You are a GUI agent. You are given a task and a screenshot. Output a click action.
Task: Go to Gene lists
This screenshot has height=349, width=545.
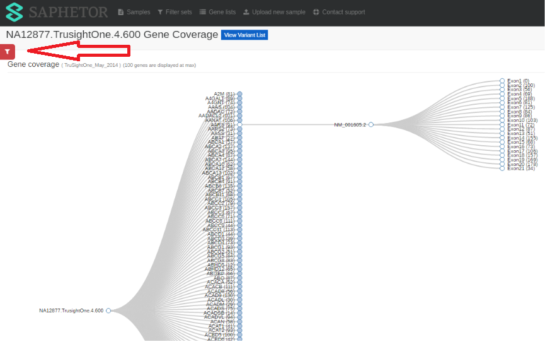[217, 12]
